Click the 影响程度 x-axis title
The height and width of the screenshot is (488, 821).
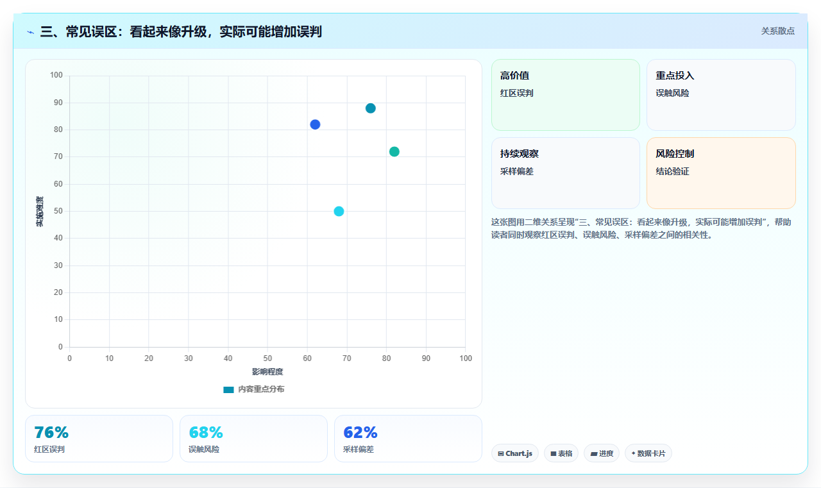click(x=267, y=372)
